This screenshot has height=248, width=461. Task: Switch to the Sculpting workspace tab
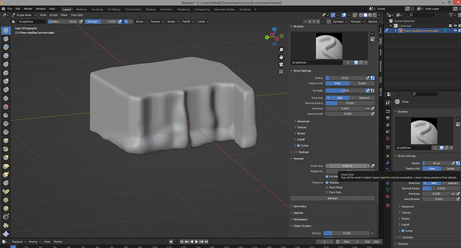(x=97, y=9)
